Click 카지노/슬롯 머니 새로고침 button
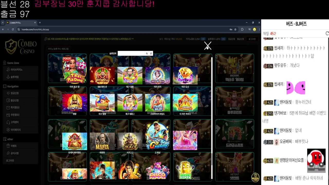 pyautogui.click(x=58, y=49)
